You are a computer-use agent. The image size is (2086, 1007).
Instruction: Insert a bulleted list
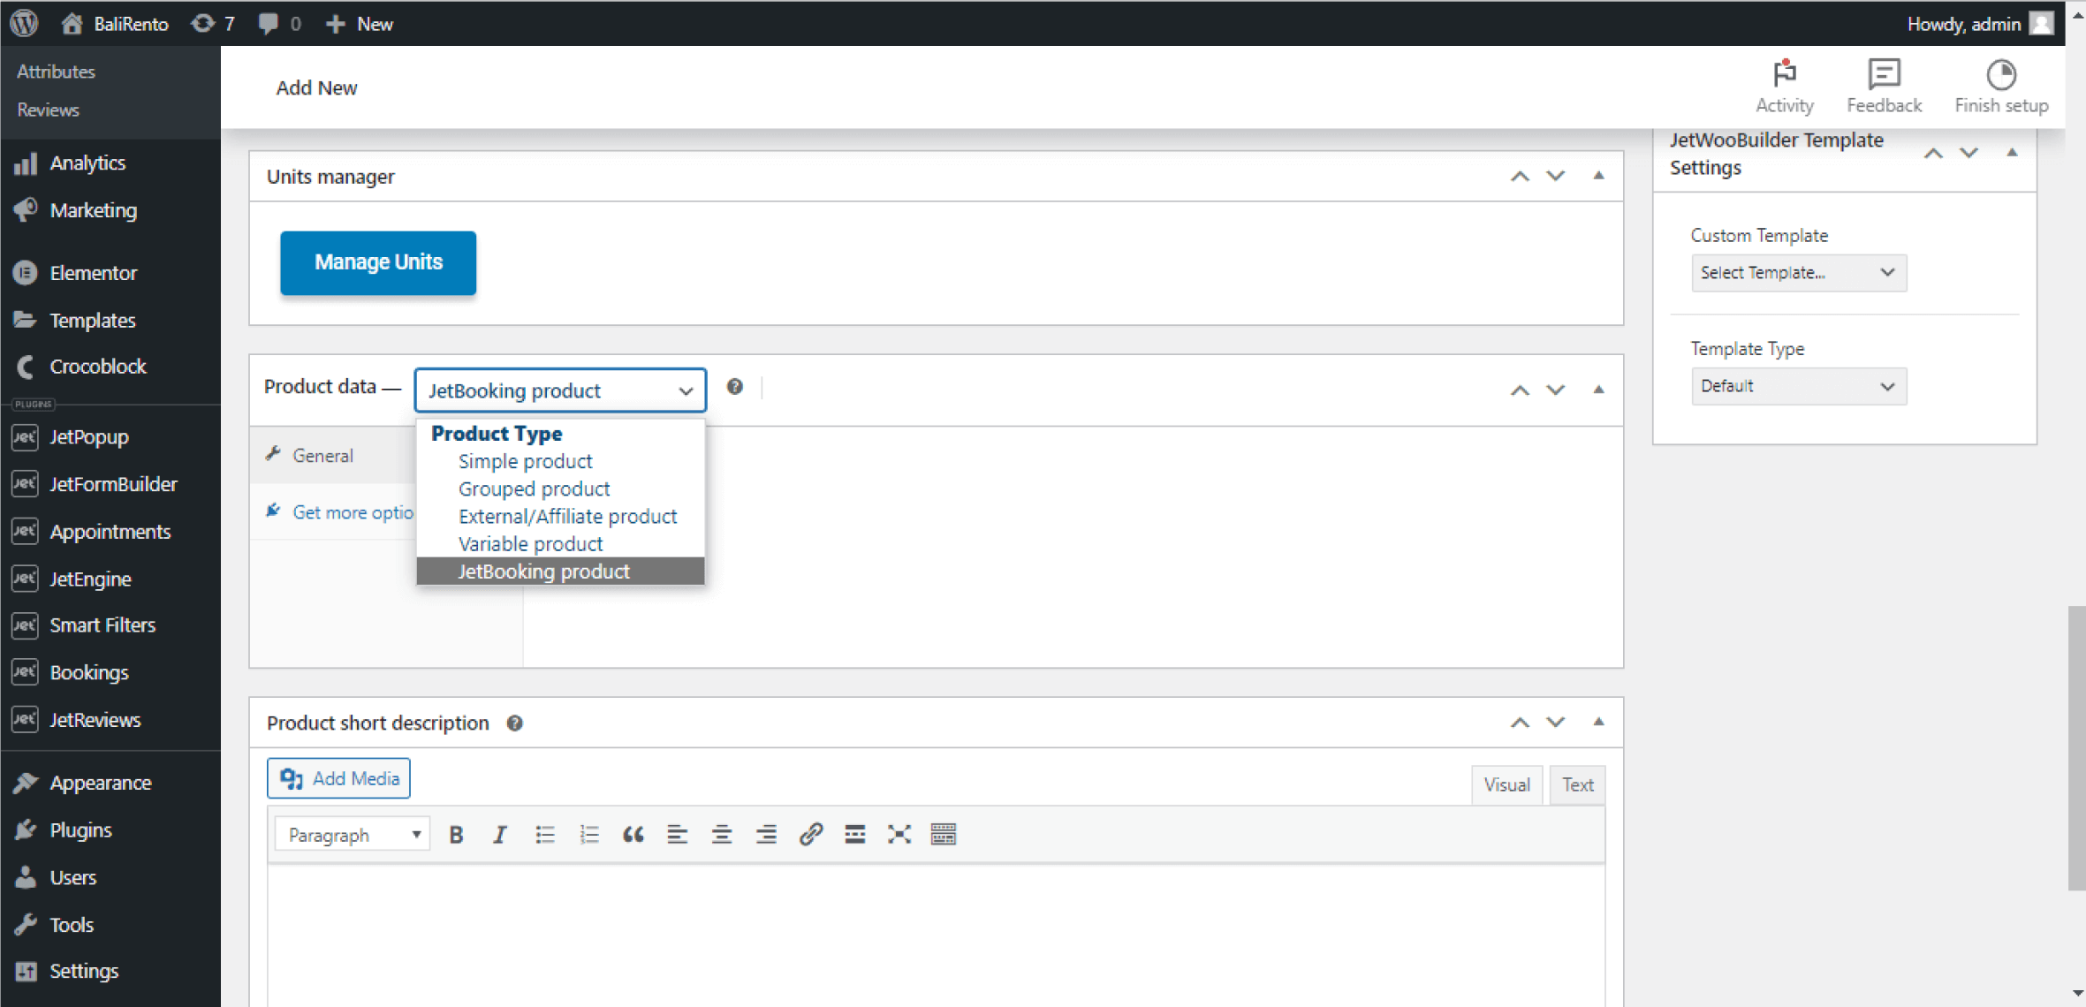(544, 835)
